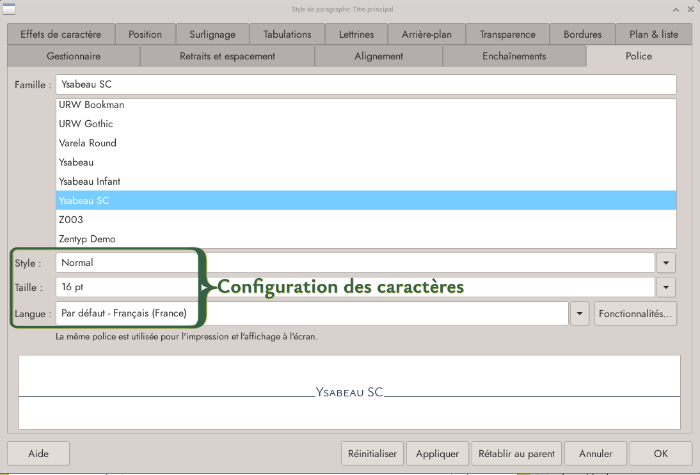Viewport: 700px width, 475px height.
Task: Confirm with the OK button
Action: [x=661, y=454]
